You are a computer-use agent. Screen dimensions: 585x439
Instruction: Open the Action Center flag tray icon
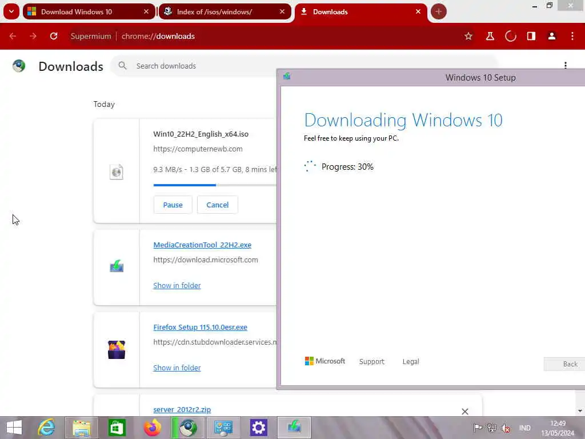[478, 428]
